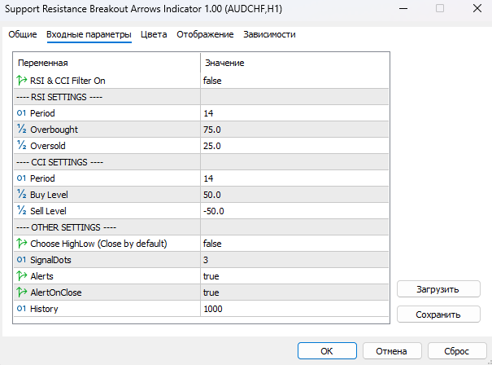This screenshot has width=492, height=365.
Task: Toggle the RSI & CCI Filter On false value
Action: [294, 81]
